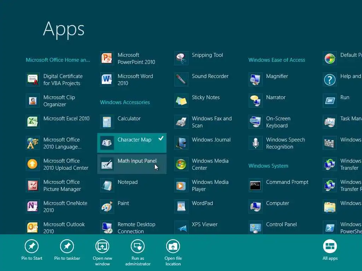Click the 'WordPad' label
This screenshot has width=362, height=271.
coord(202,203)
